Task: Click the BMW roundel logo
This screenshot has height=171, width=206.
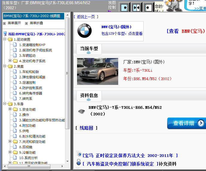Action: [84, 31]
